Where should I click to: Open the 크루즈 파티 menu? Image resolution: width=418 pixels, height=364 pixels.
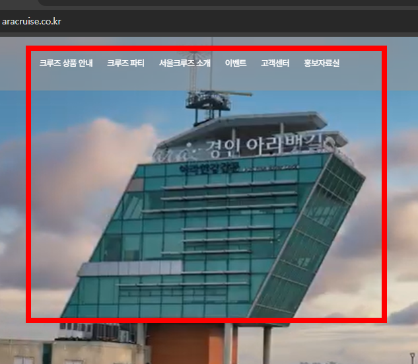click(x=125, y=63)
